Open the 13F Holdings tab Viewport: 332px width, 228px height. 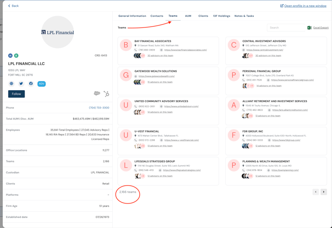tap(221, 16)
